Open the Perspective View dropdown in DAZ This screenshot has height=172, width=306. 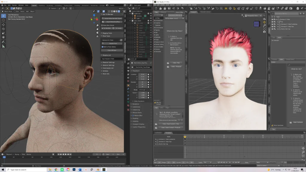click(253, 16)
